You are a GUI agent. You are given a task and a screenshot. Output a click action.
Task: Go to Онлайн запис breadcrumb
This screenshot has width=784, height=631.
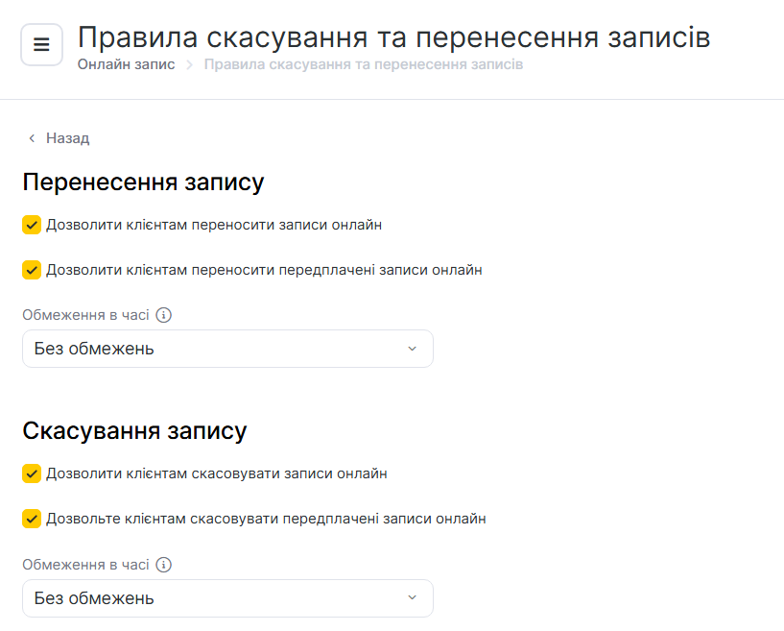(x=127, y=65)
